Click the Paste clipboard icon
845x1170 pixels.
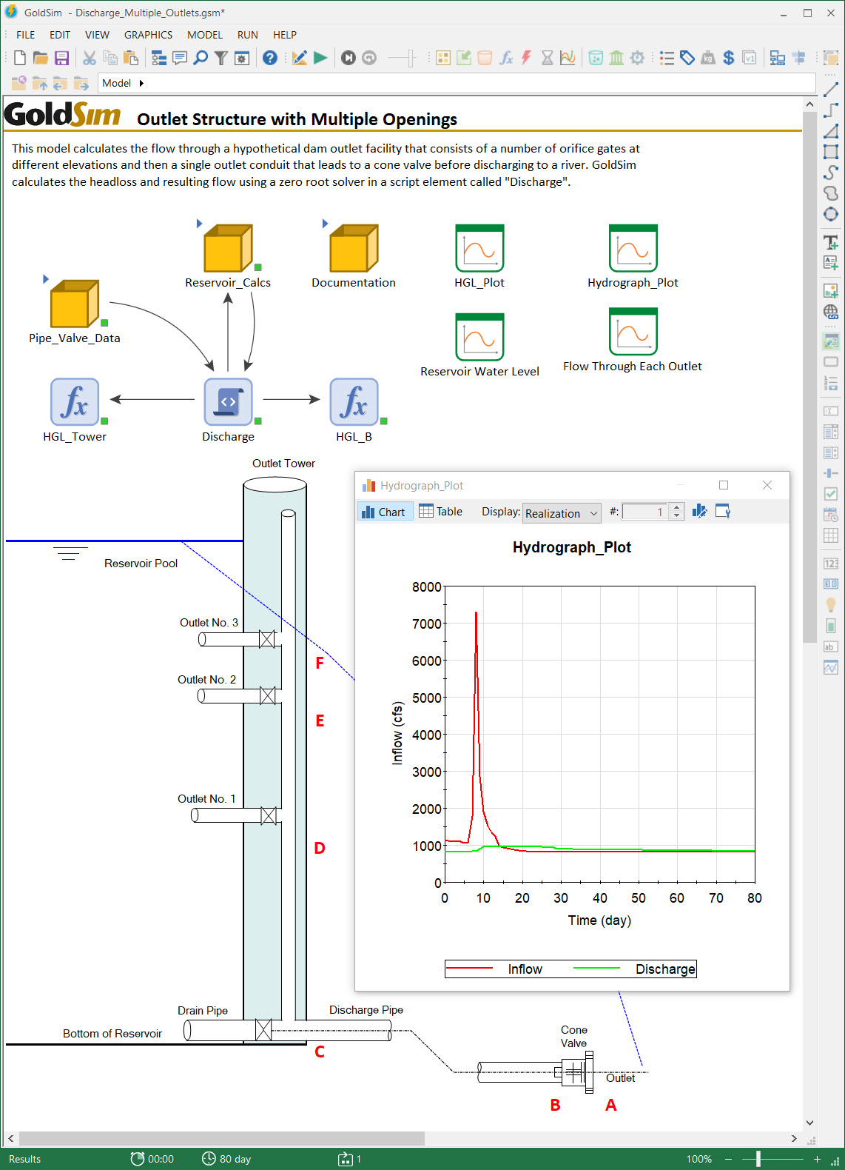click(x=131, y=58)
